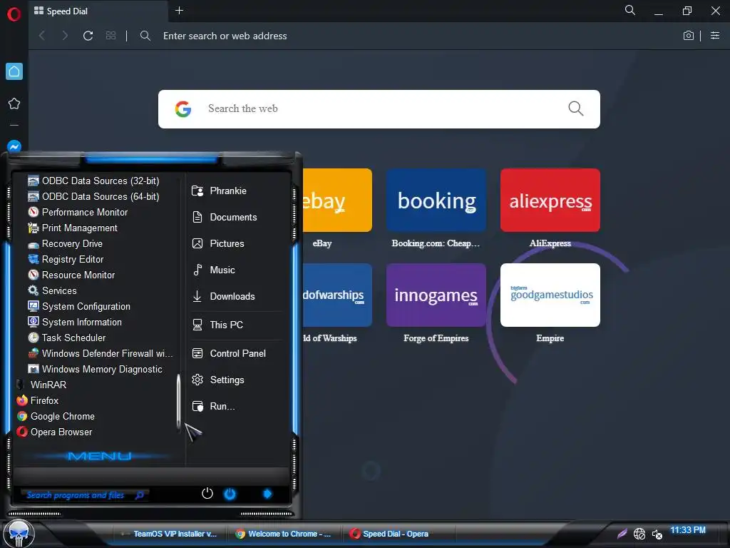Launch Print Management
This screenshot has width=730, height=548.
pos(73,228)
